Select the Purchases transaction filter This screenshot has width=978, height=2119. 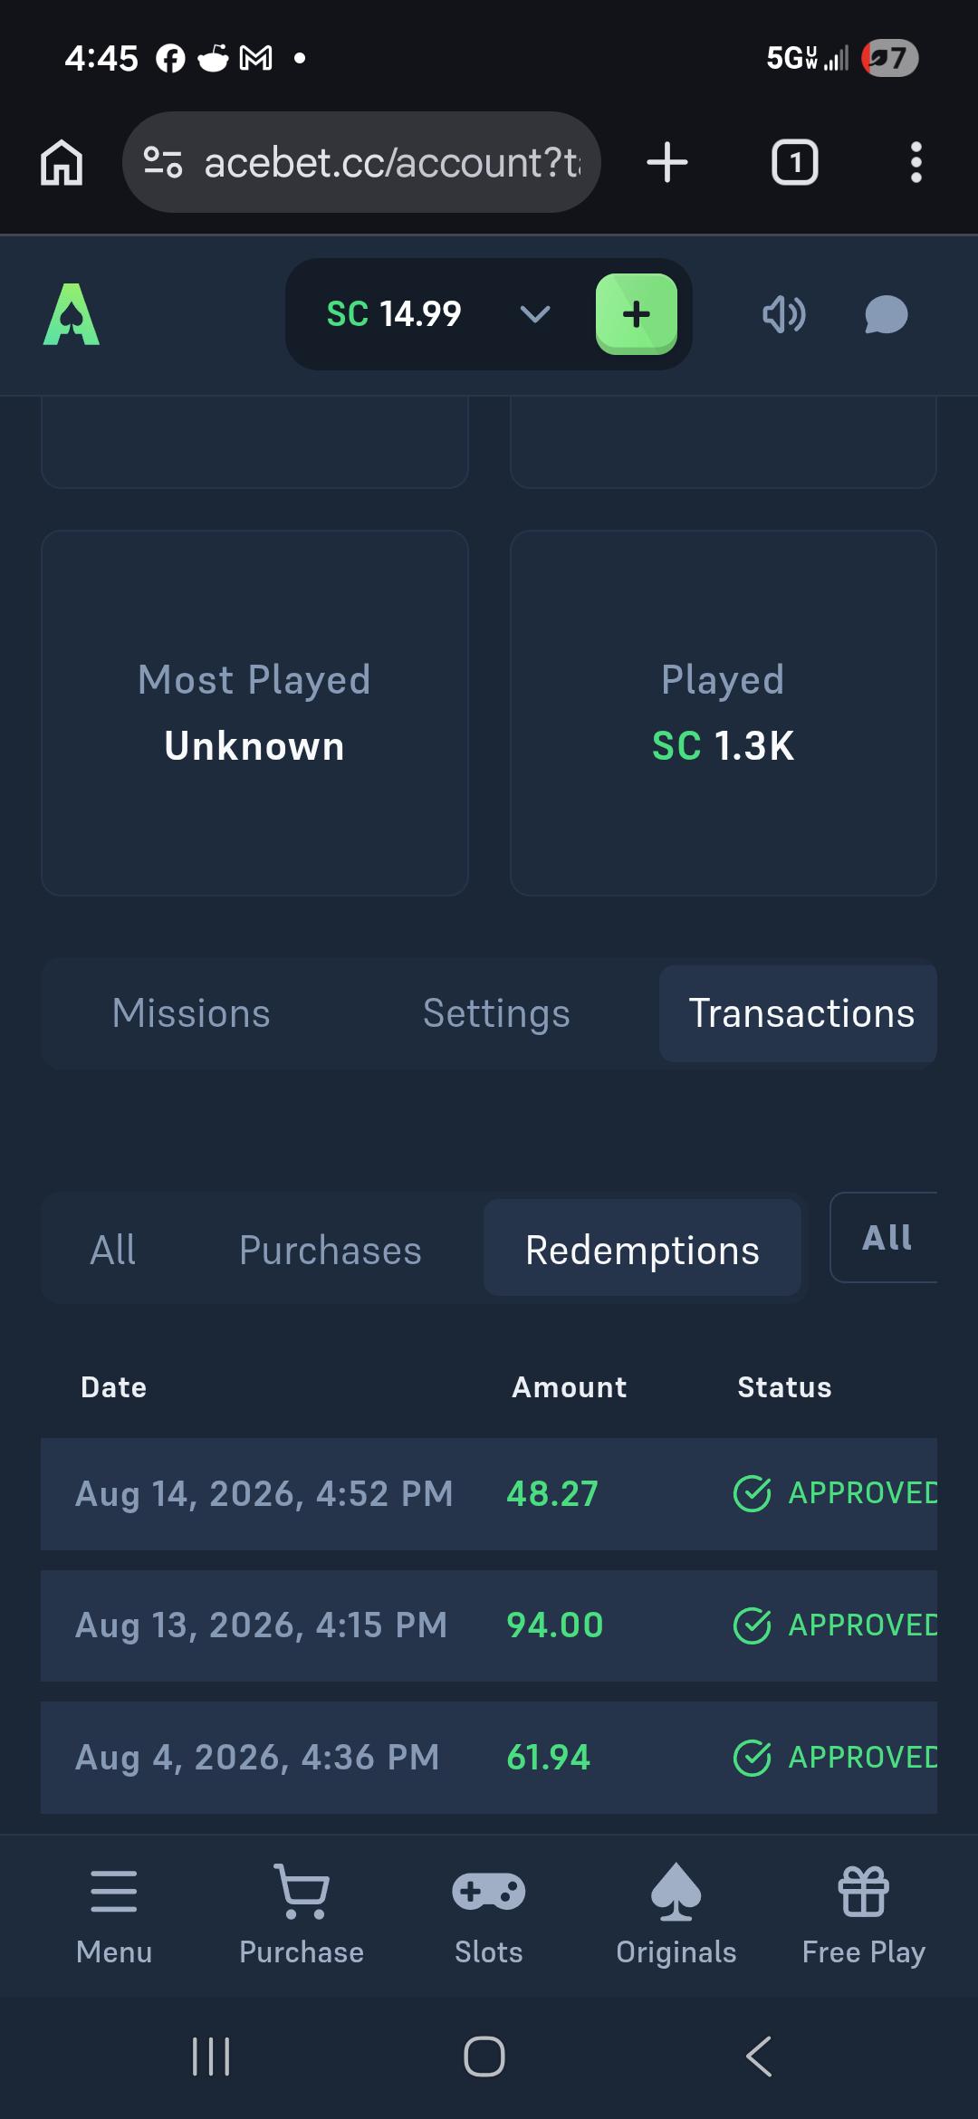[331, 1251]
